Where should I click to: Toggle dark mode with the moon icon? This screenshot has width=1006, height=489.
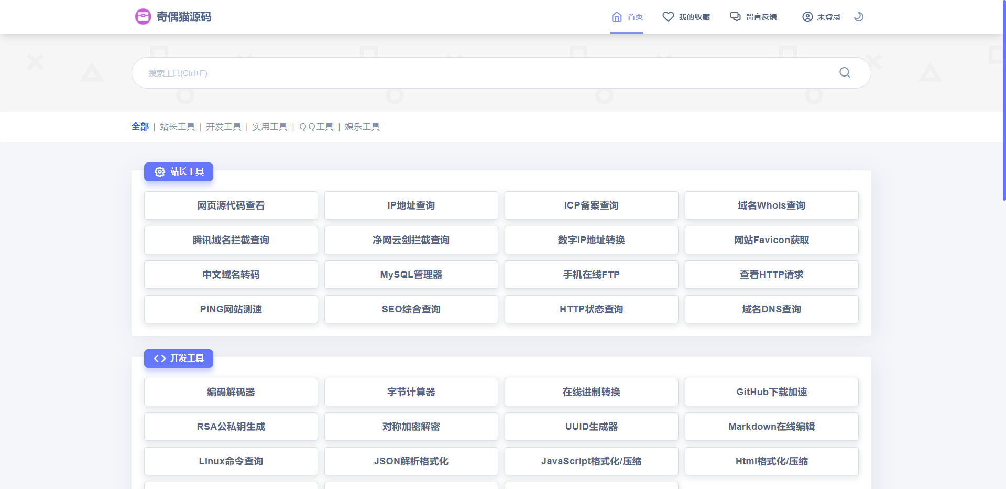(x=859, y=17)
